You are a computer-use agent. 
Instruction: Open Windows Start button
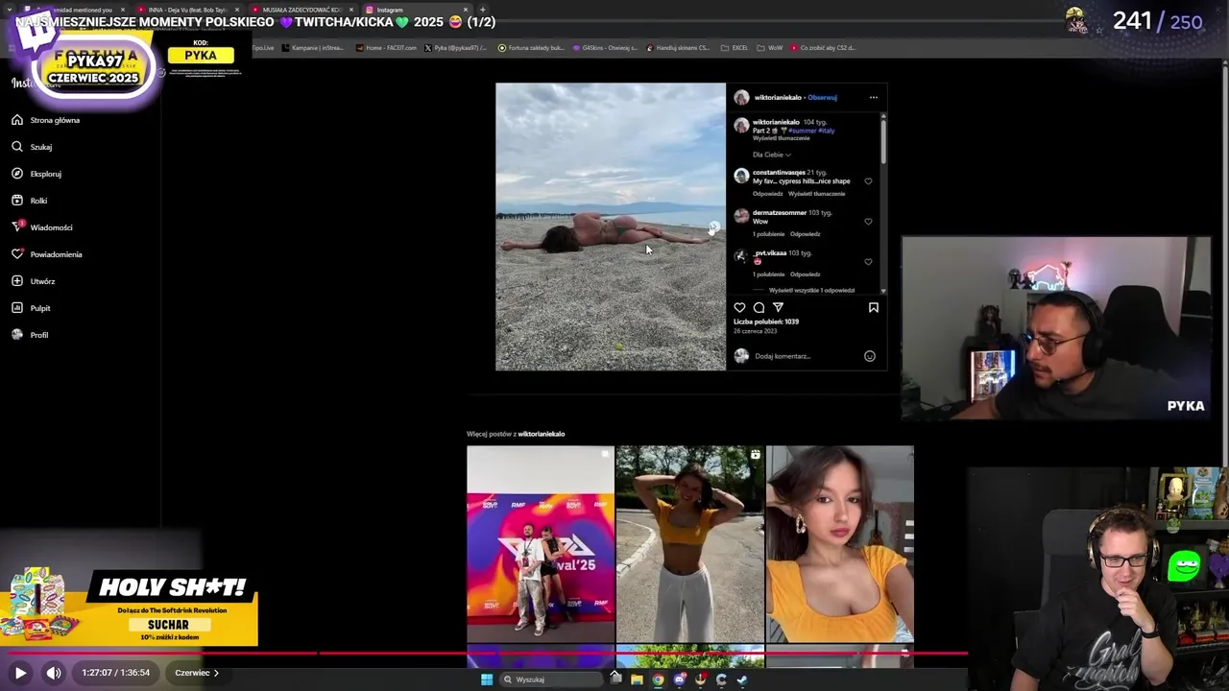tap(487, 679)
